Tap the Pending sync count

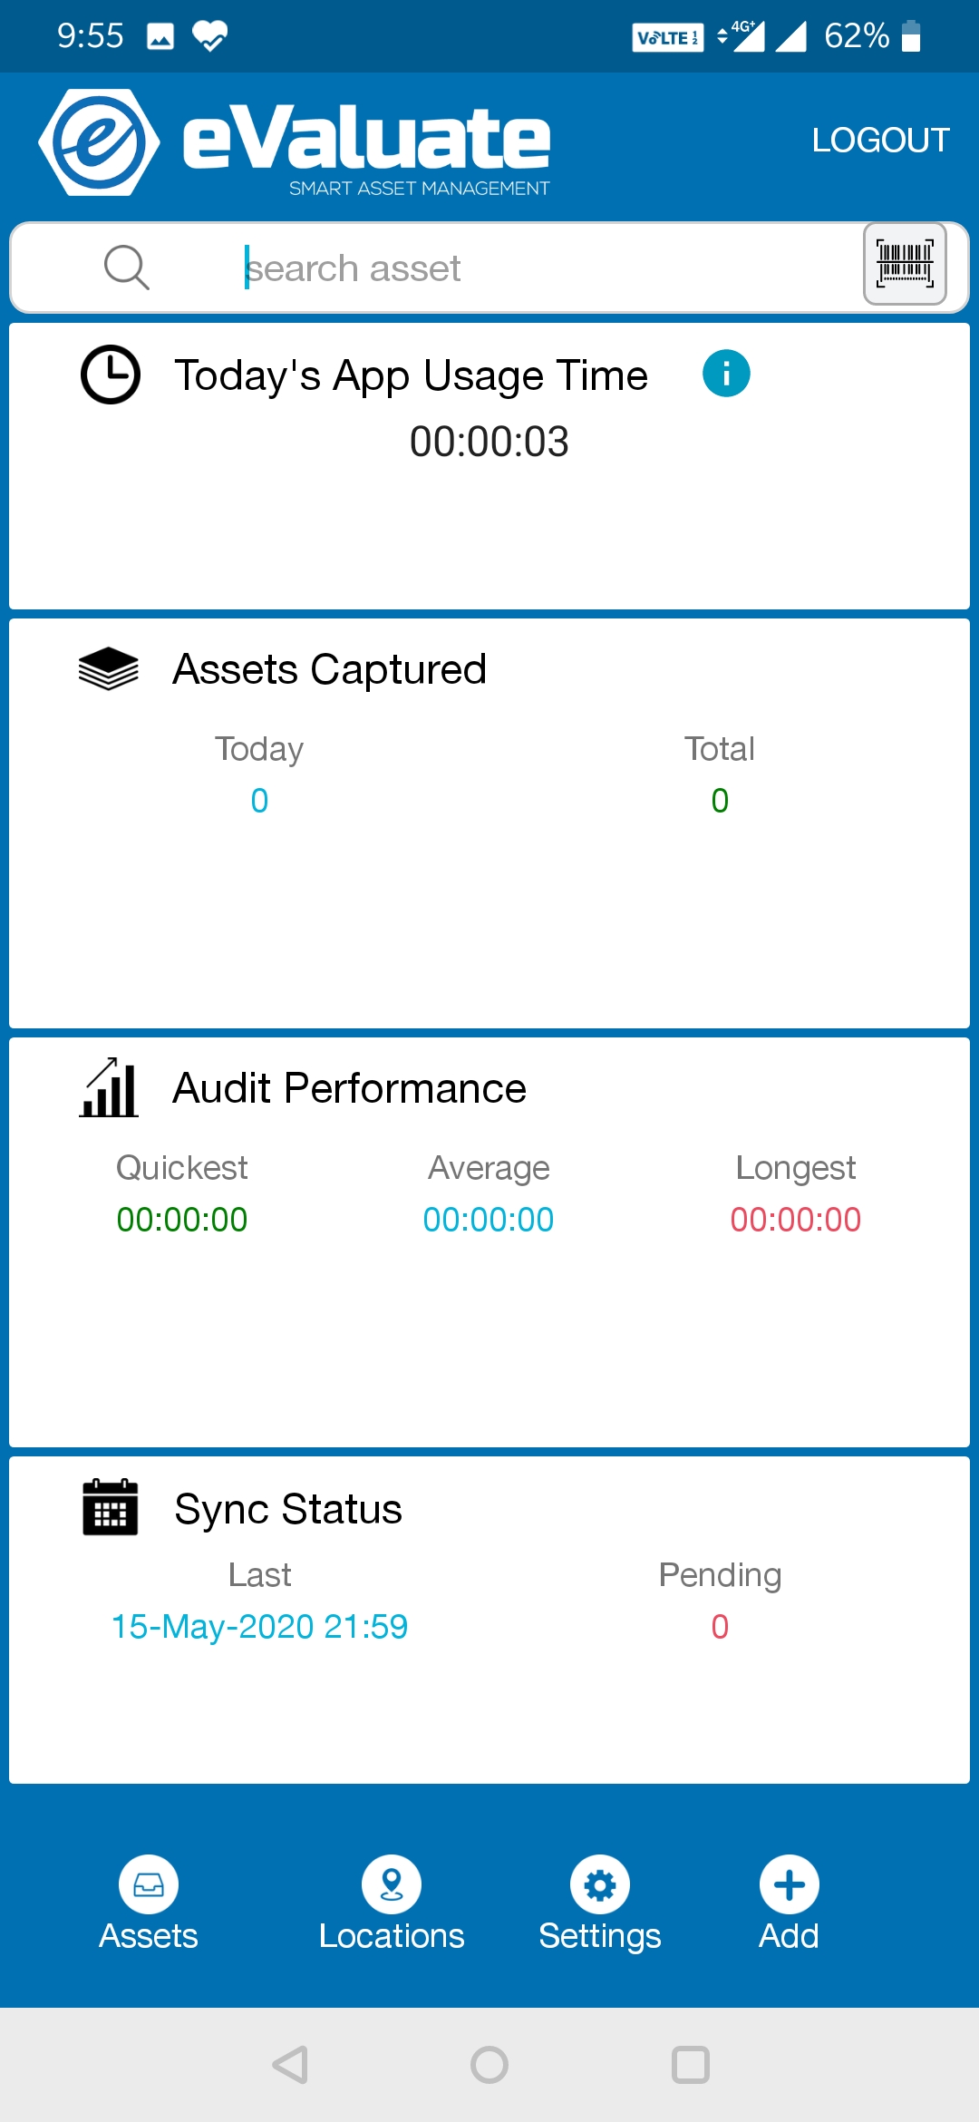pyautogui.click(x=720, y=1627)
